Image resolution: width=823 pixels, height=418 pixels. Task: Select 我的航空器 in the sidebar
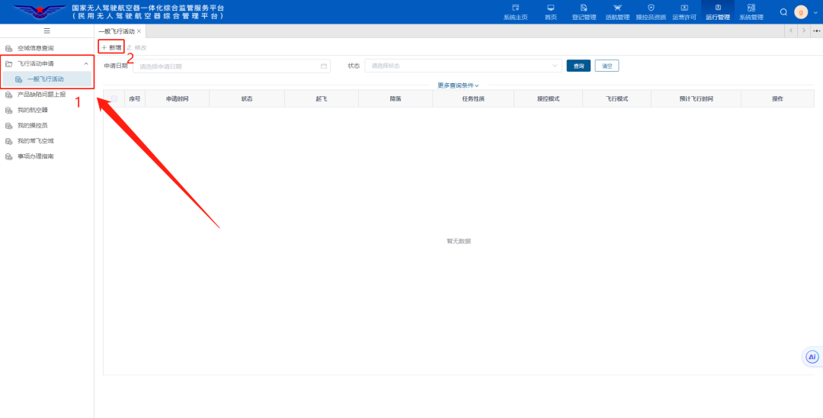33,110
